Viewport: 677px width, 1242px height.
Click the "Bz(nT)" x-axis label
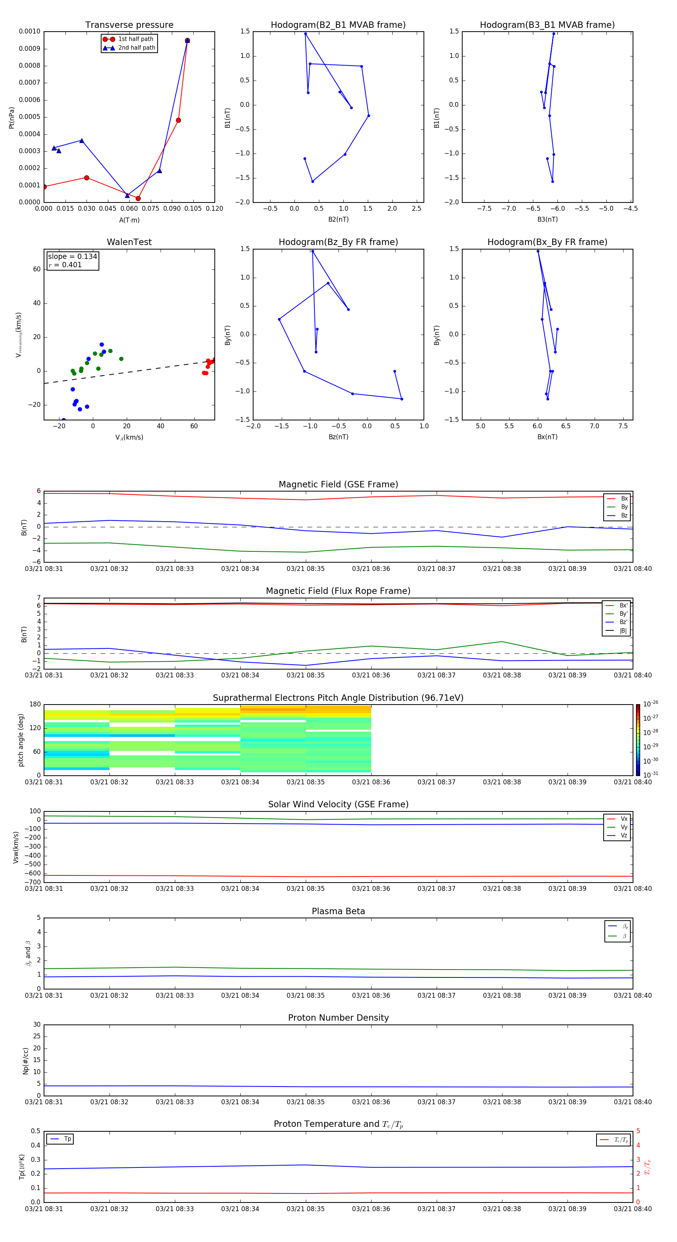coord(338,437)
